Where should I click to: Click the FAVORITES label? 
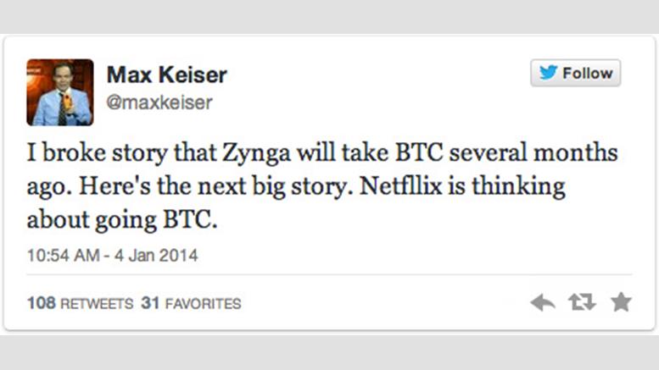coord(203,303)
